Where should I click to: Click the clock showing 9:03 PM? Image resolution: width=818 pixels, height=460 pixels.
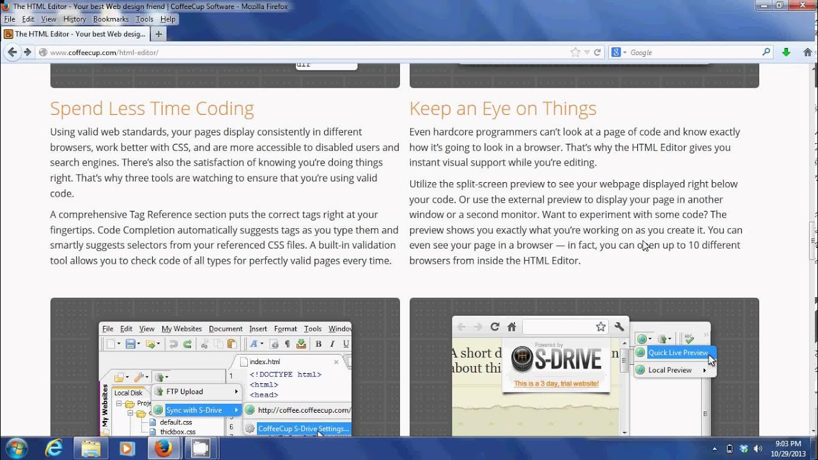[x=787, y=448]
